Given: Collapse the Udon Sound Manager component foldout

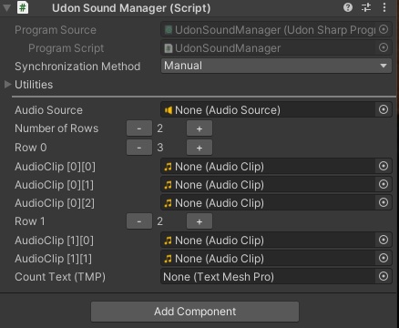Looking at the screenshot, I should [x=6, y=8].
